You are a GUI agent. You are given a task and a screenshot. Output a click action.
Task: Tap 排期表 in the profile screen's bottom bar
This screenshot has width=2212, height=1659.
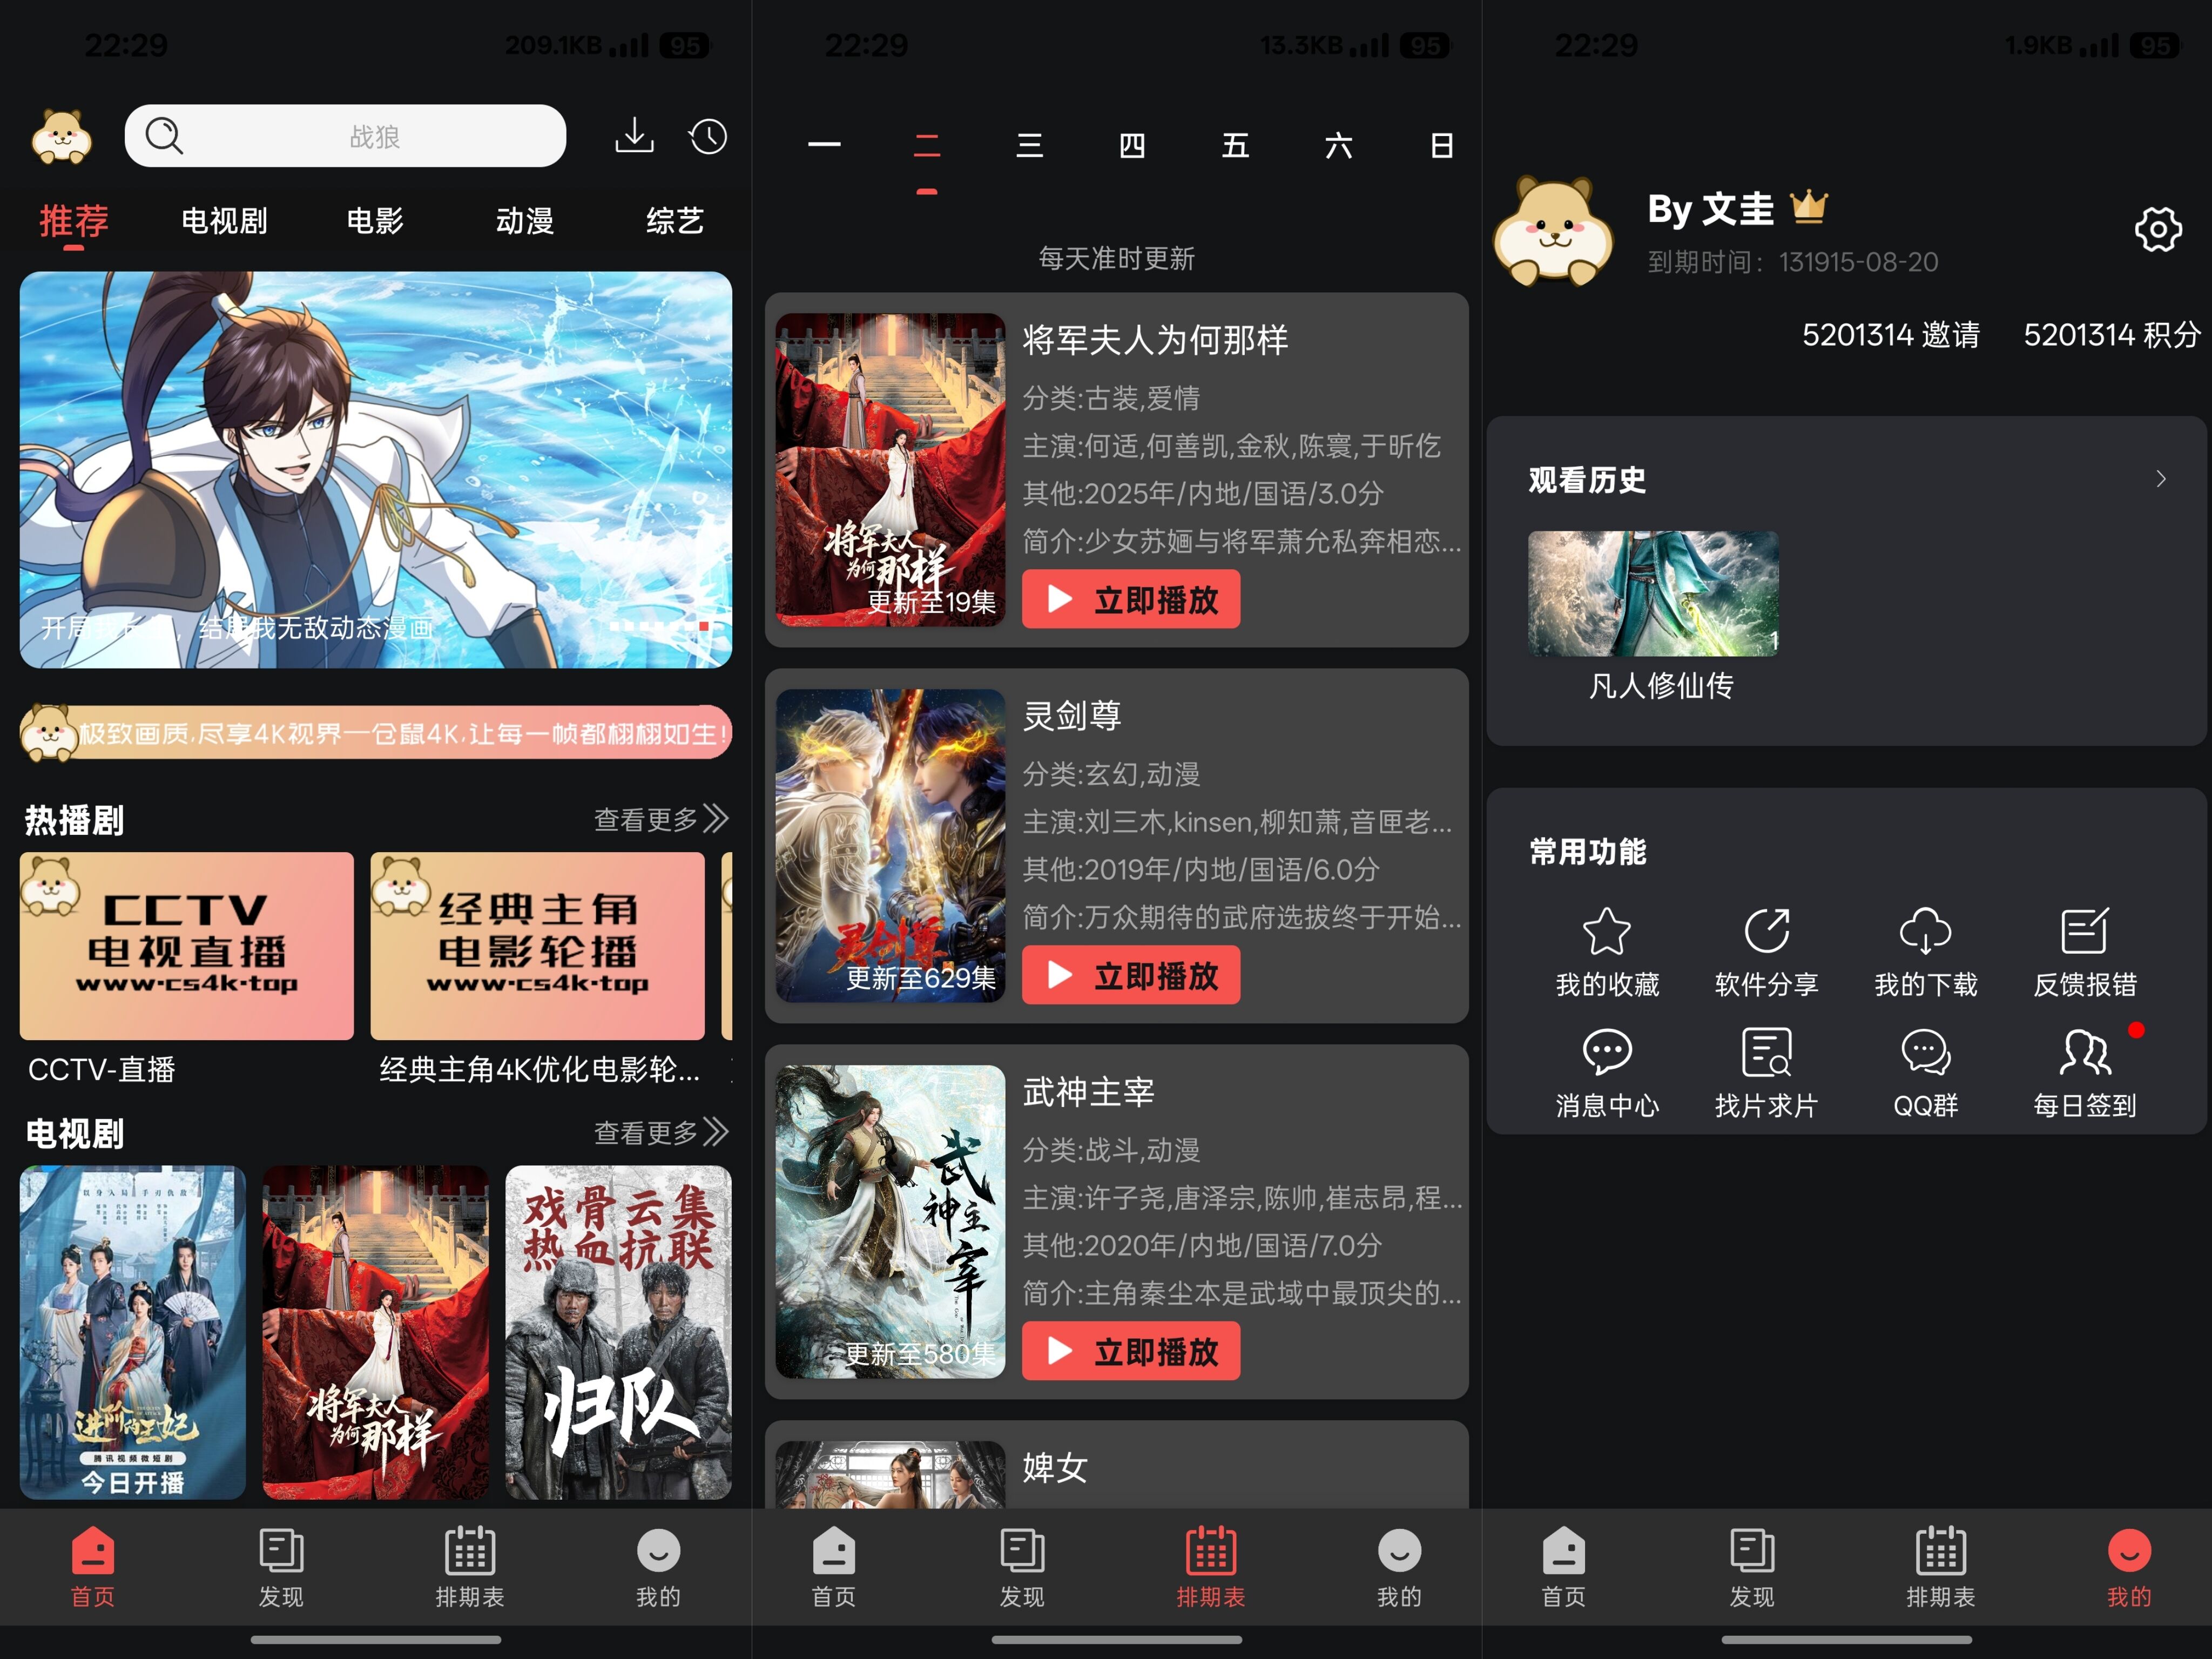[1941, 1567]
